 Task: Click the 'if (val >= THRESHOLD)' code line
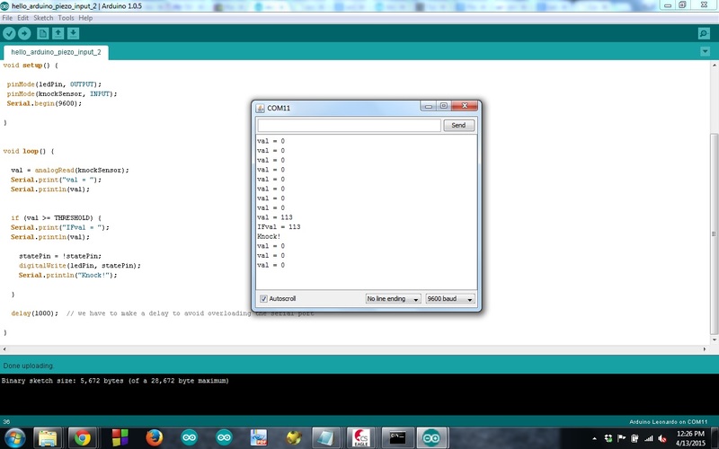pyautogui.click(x=56, y=217)
